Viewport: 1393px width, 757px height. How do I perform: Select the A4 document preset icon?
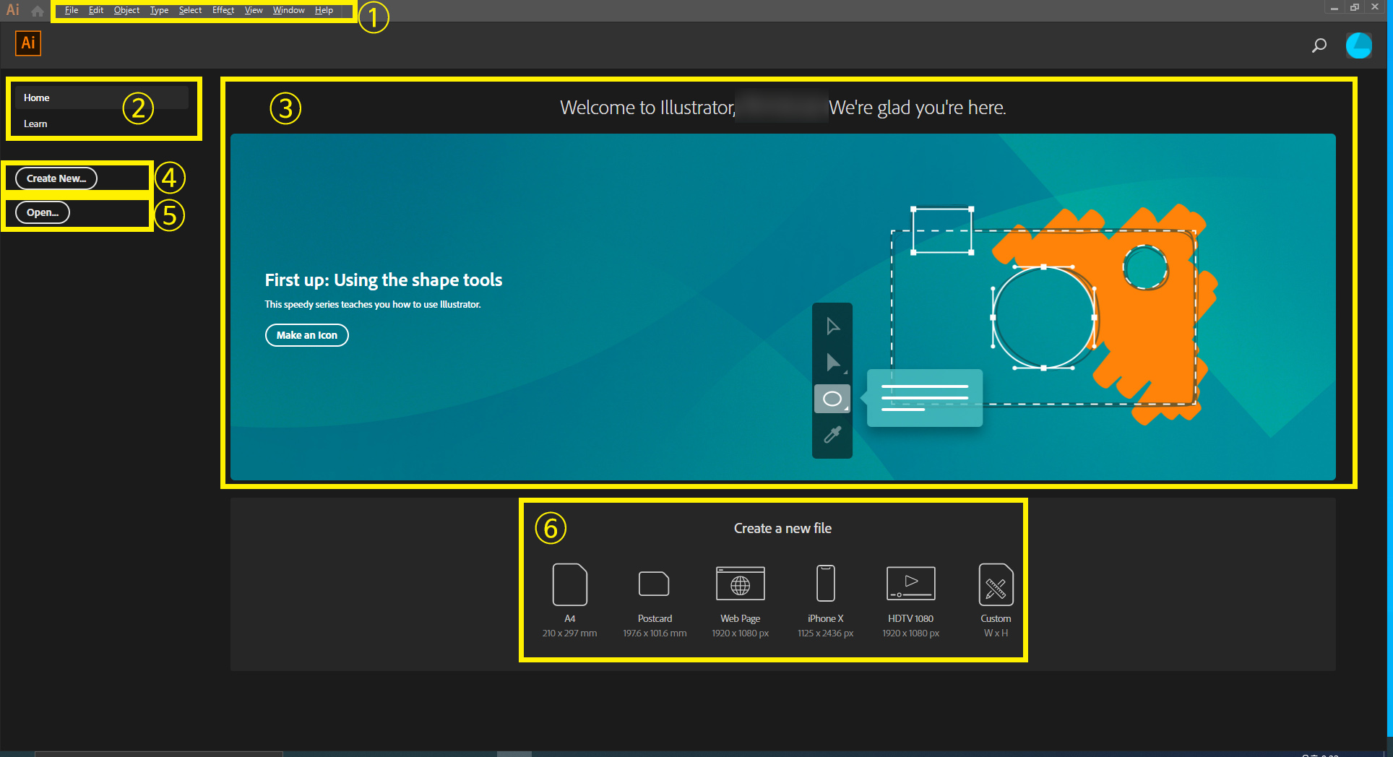pyautogui.click(x=570, y=584)
